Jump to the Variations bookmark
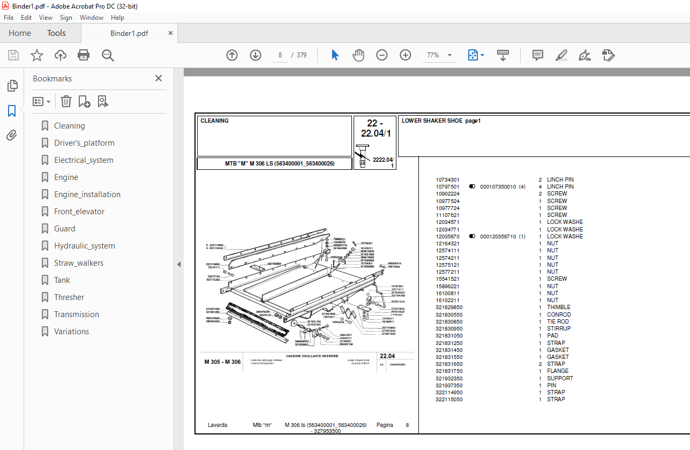This screenshot has height=450, width=690. (71, 332)
